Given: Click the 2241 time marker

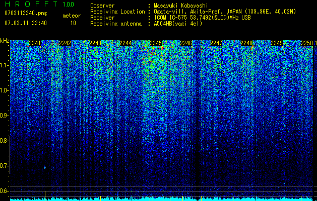Looking at the screenshot, I should (x=35, y=43).
